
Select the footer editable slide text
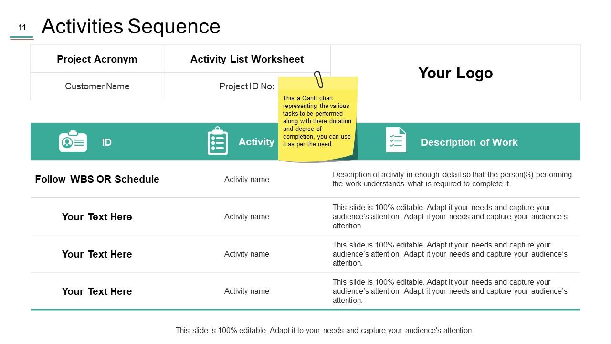pyautogui.click(x=324, y=330)
